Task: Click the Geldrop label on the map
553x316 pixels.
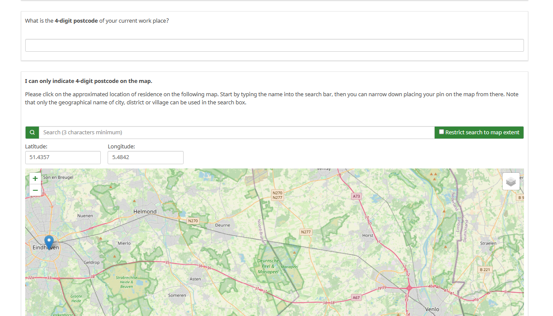Action: (x=92, y=262)
